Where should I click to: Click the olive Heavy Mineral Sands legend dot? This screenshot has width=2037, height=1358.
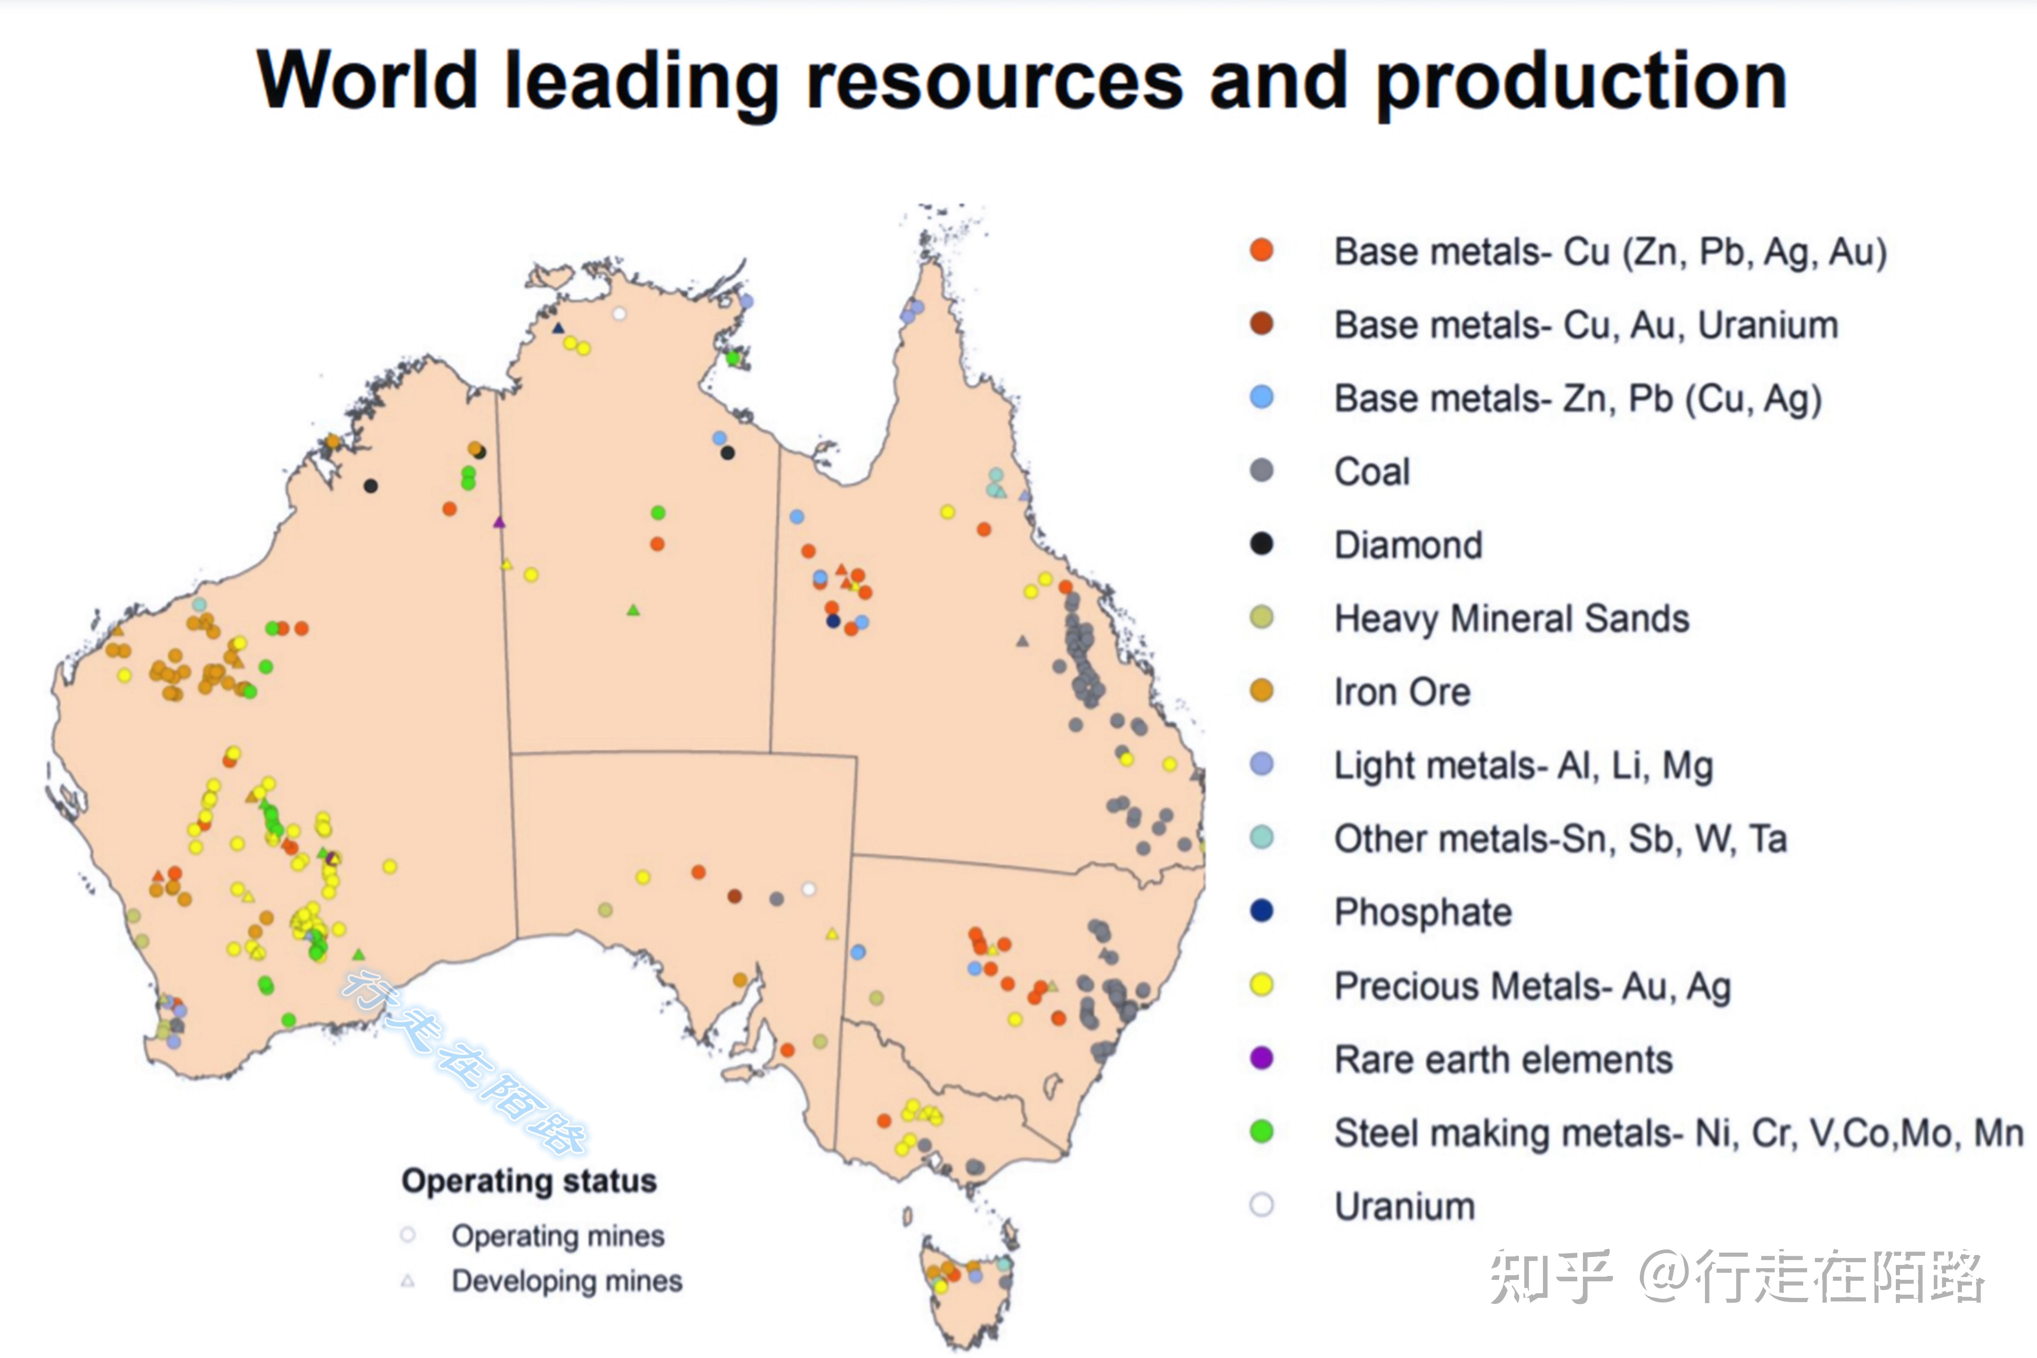click(1262, 617)
